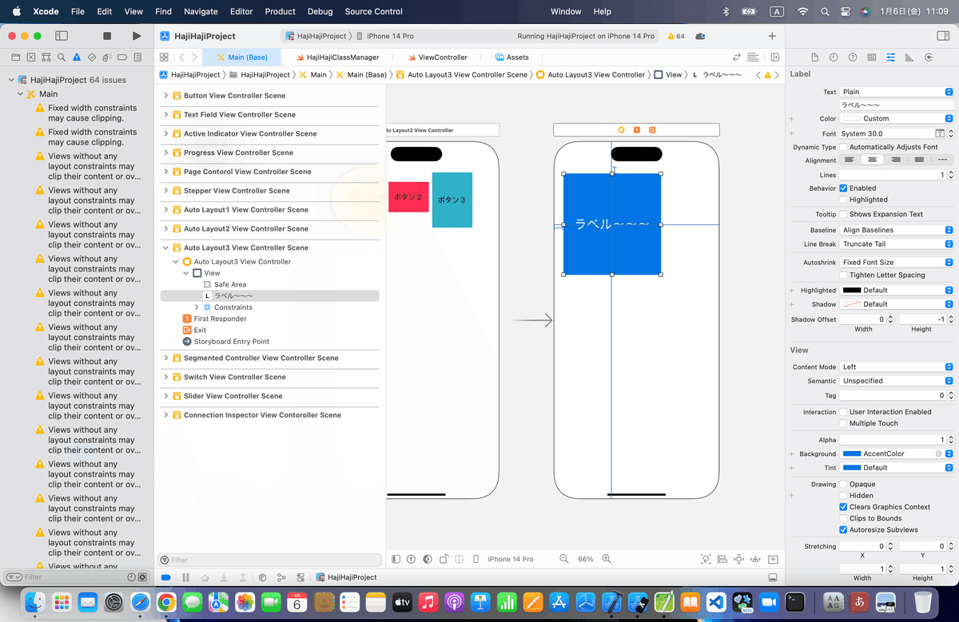Check User Interaction Enabled
959x622 pixels.
tap(843, 412)
